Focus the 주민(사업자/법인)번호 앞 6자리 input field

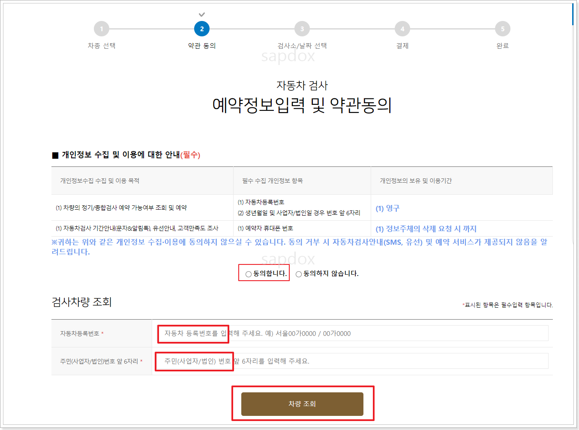(x=352, y=361)
